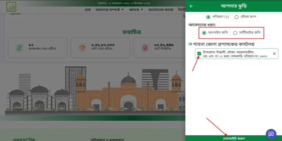Click today's service recipients scroll icon
Image resolution: width=282 pixels, height=141 pixels.
(x=20, y=48)
